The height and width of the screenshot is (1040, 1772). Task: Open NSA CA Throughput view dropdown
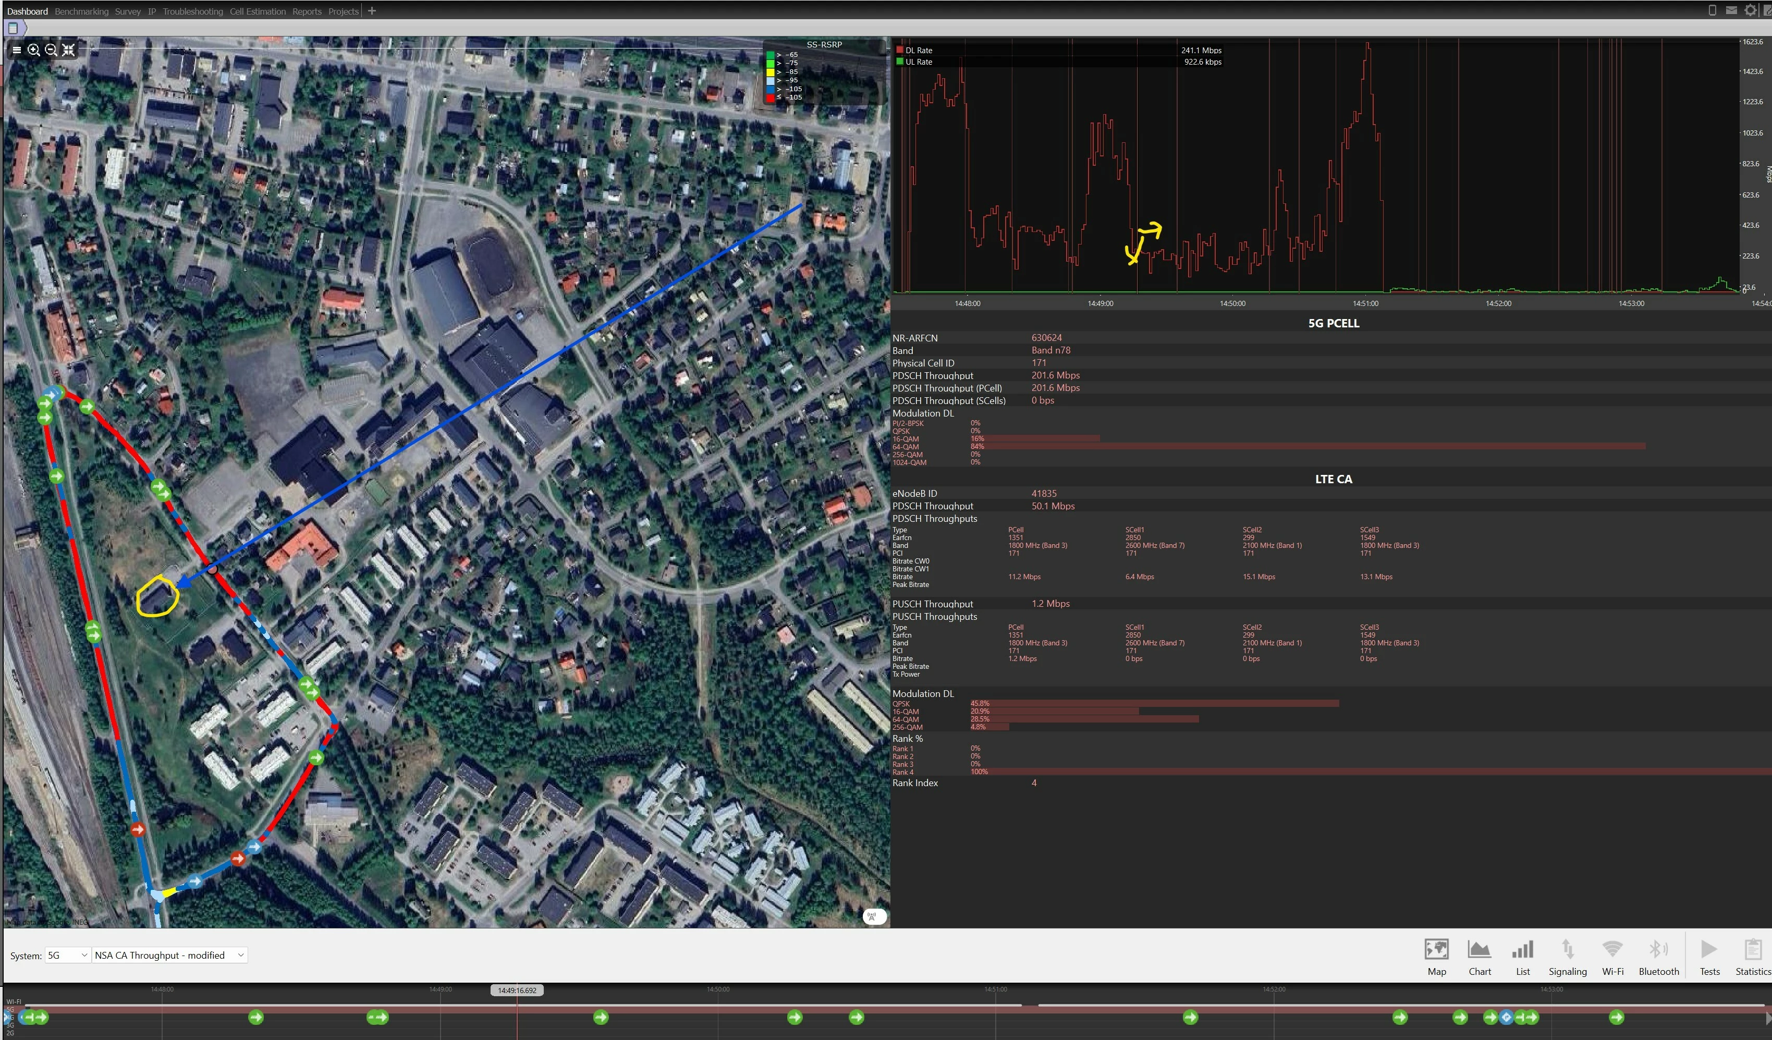coord(169,955)
